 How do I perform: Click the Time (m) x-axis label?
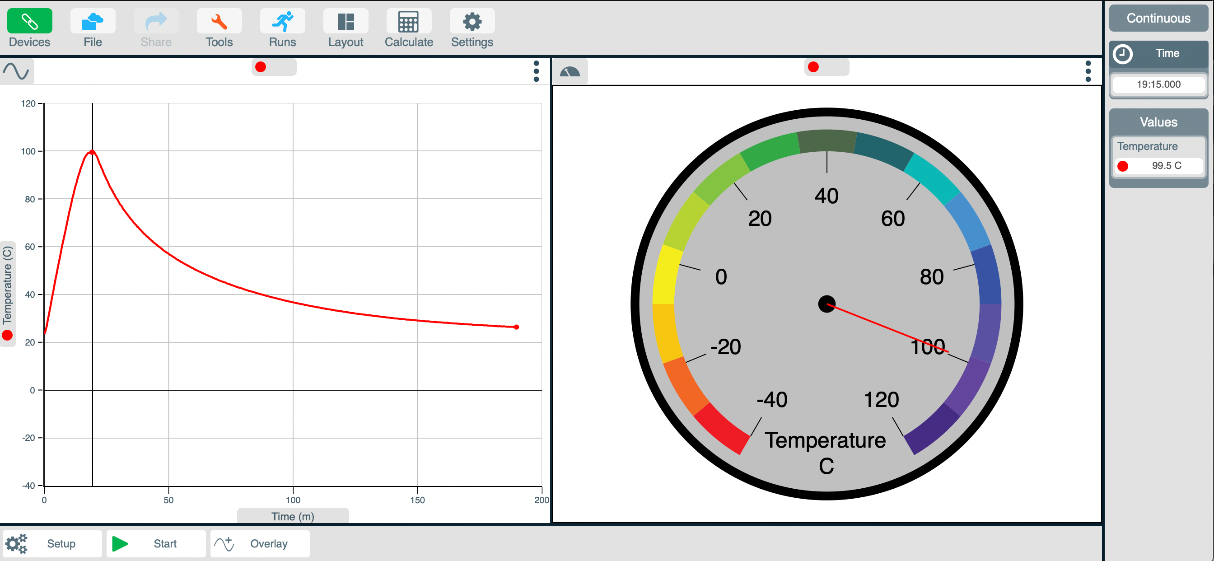[293, 517]
